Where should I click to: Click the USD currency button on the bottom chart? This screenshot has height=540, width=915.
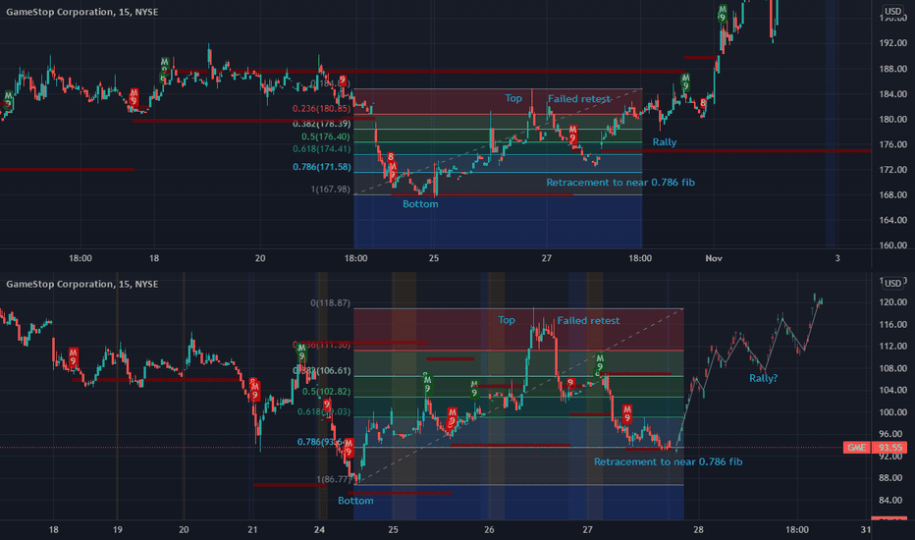coord(892,283)
